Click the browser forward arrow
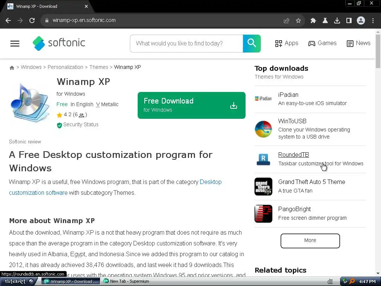Screen dimensions: 381x286 (x=20, y=20)
